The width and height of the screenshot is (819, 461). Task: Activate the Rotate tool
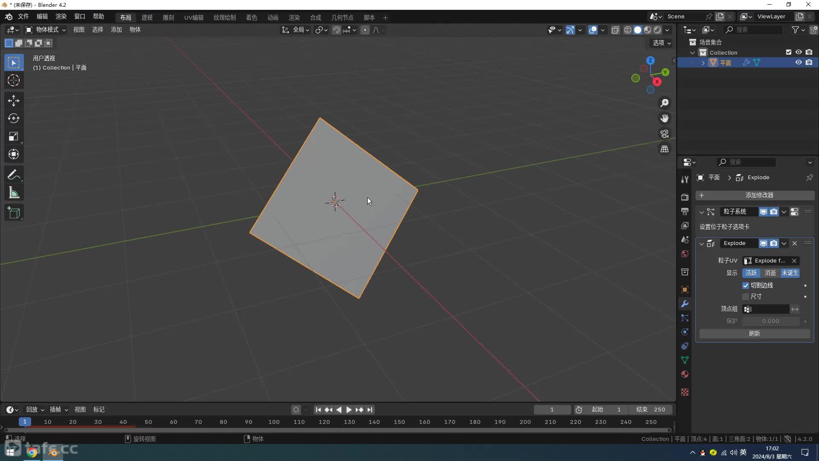point(14,118)
